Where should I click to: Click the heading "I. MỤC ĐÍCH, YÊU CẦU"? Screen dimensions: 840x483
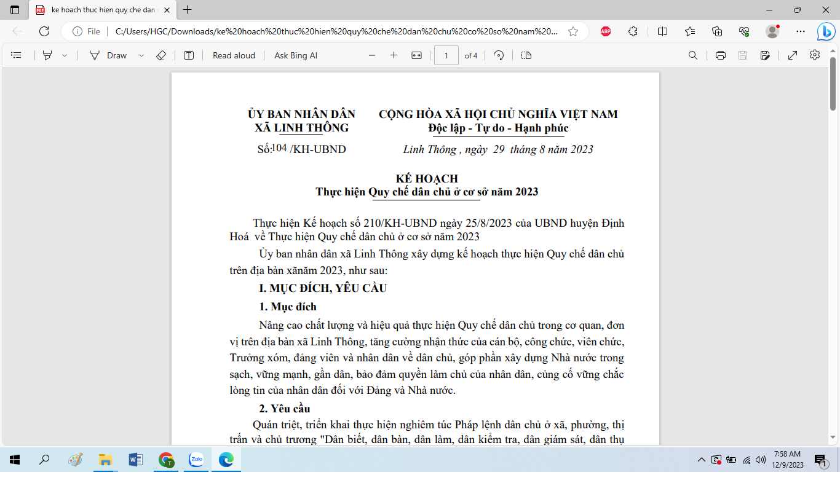323,288
